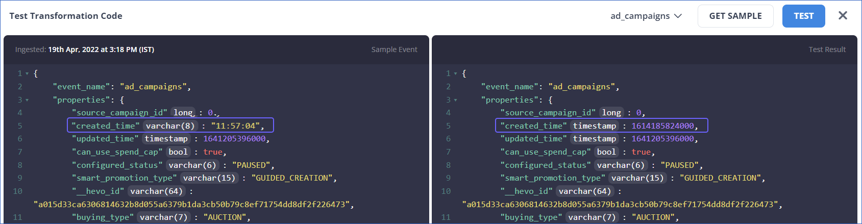Click 1614185824000 value in Test Result

662,126
